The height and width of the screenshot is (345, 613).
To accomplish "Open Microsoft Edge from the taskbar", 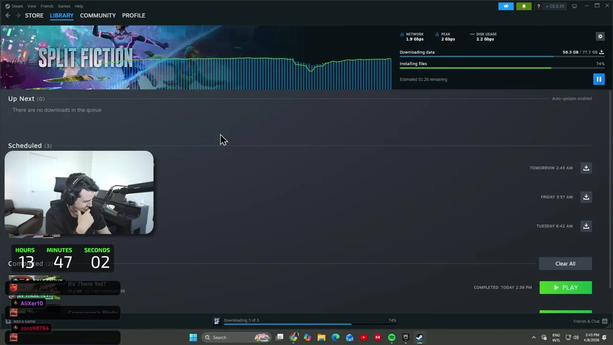I will pyautogui.click(x=335, y=337).
